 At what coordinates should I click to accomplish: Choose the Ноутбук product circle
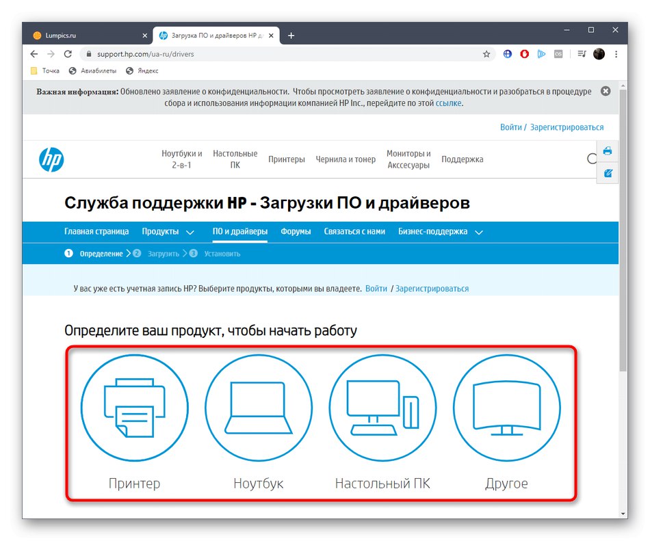(x=258, y=408)
